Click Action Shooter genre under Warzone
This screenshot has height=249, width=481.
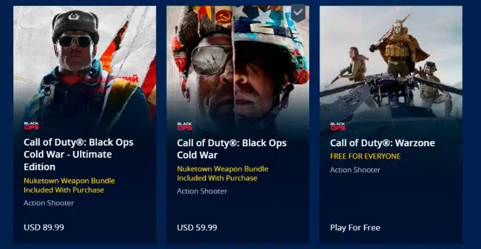pyautogui.click(x=355, y=170)
